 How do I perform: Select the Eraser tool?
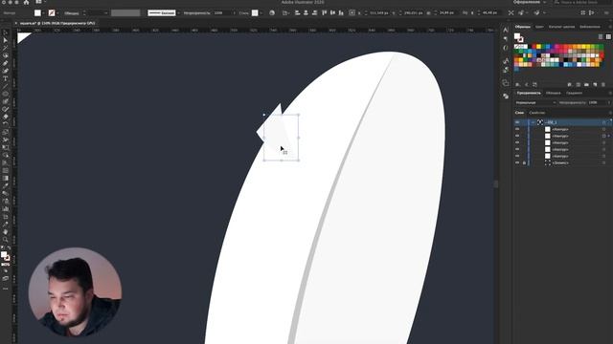pos(5,117)
